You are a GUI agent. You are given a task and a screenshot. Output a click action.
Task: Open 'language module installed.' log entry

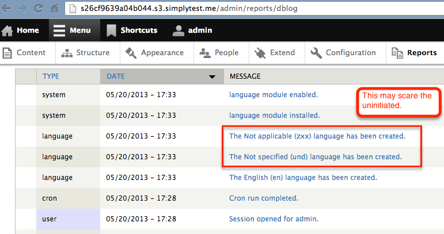pyautogui.click(x=274, y=116)
